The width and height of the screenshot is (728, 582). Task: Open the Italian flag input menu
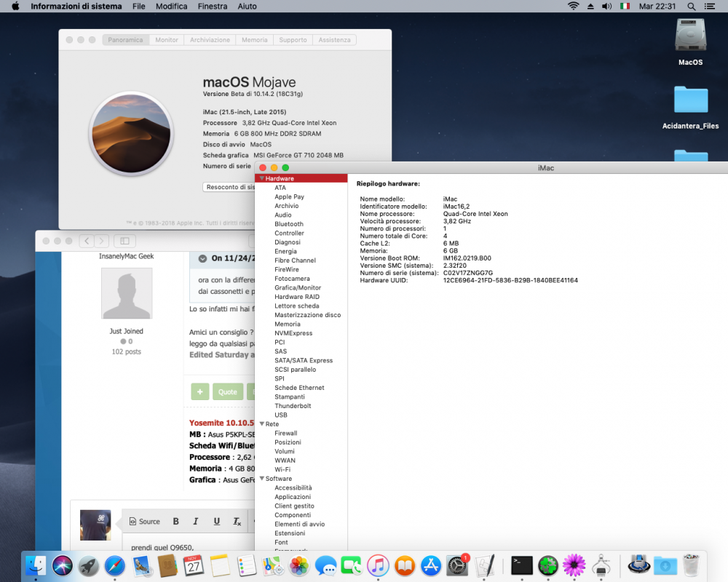[x=625, y=6]
